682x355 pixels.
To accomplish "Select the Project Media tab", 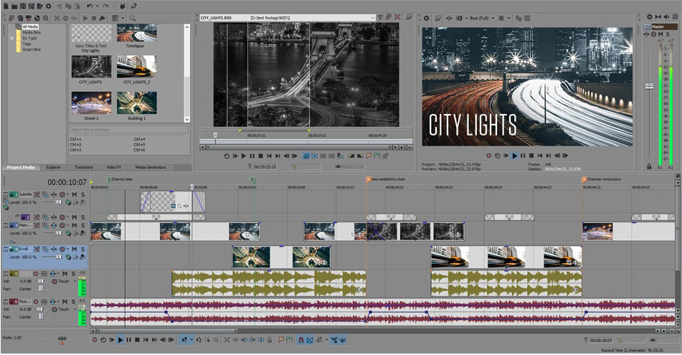I will point(21,167).
